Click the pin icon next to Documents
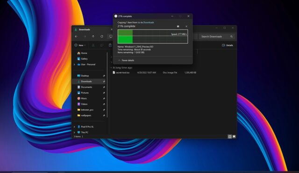The height and width of the screenshot is (173, 299). pos(104,87)
